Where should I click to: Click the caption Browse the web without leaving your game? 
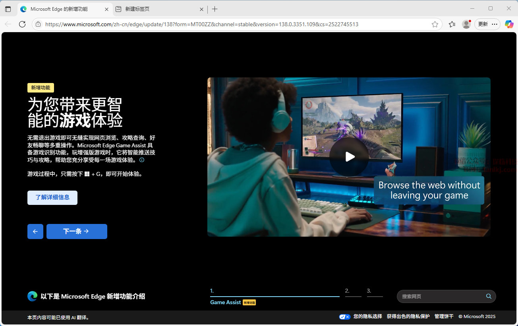[x=429, y=190]
